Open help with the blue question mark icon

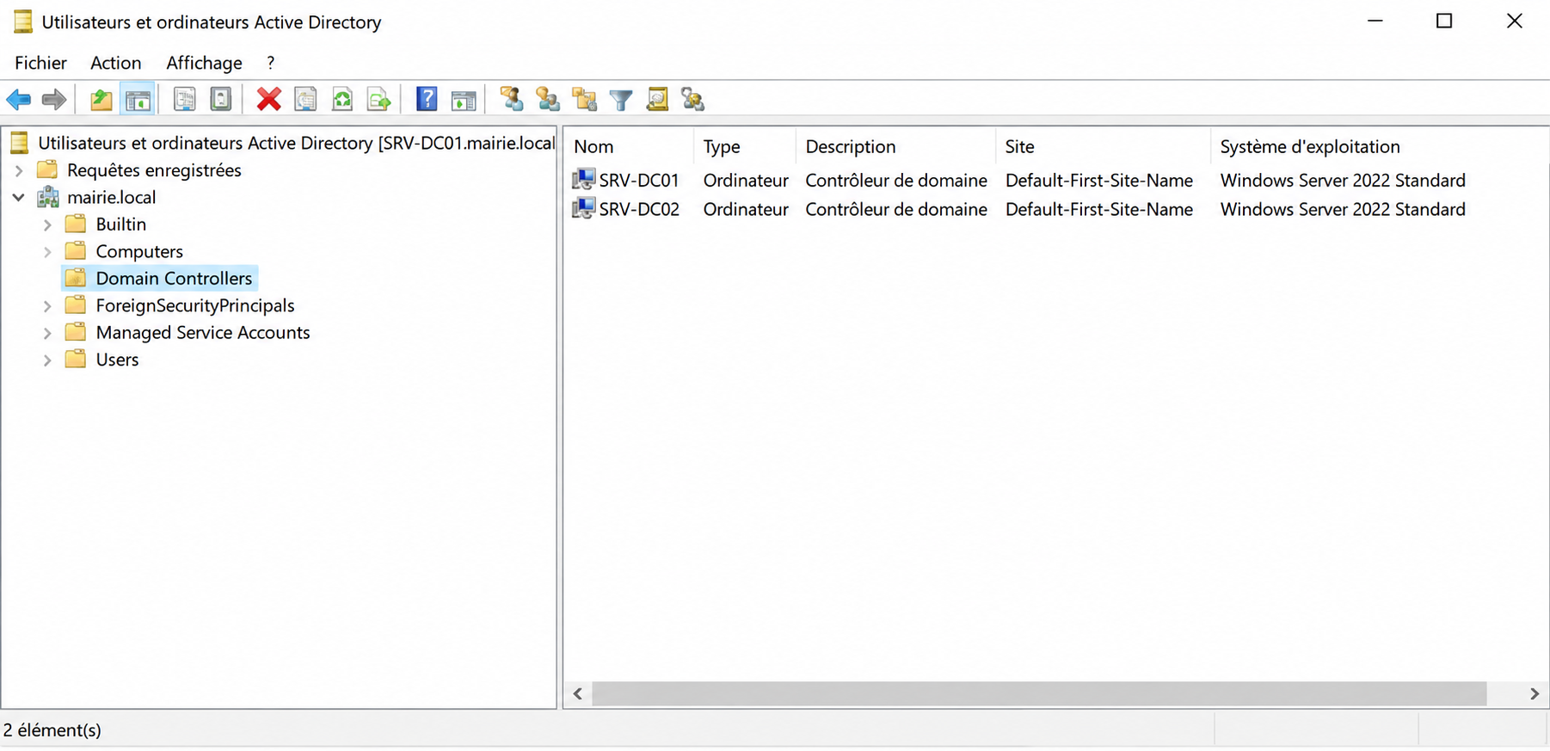tap(427, 100)
